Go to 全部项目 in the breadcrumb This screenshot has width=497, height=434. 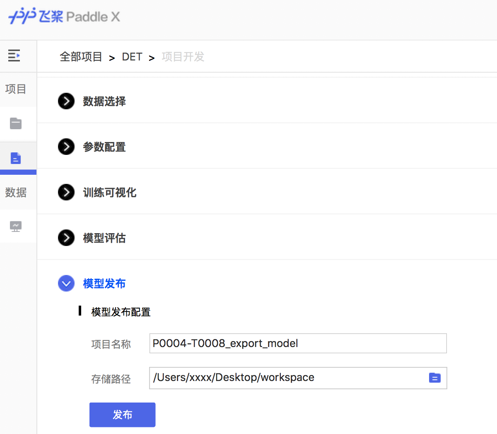(81, 57)
